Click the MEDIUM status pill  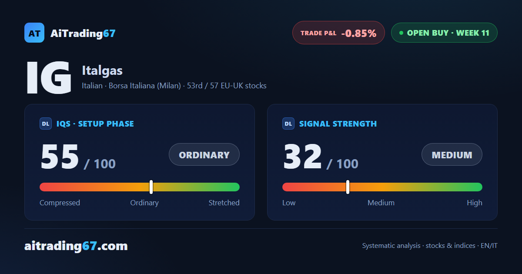click(452, 154)
